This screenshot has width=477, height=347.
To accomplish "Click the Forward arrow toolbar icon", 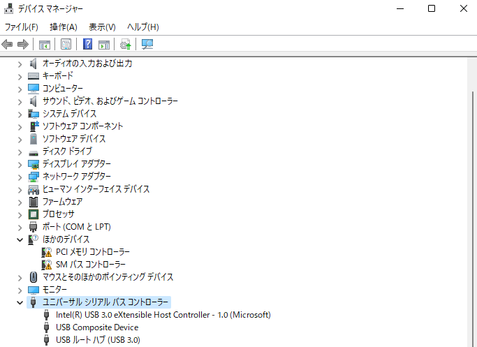I will tap(23, 45).
